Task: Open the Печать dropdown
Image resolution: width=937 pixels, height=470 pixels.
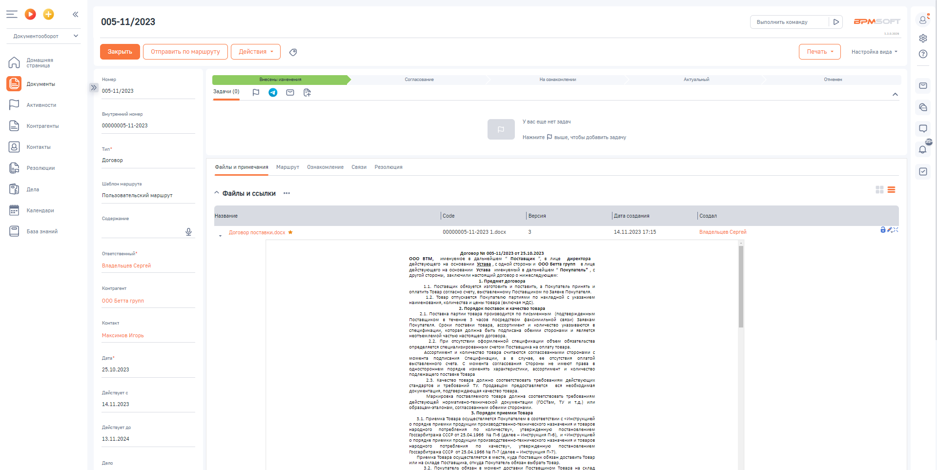Action: (x=819, y=52)
